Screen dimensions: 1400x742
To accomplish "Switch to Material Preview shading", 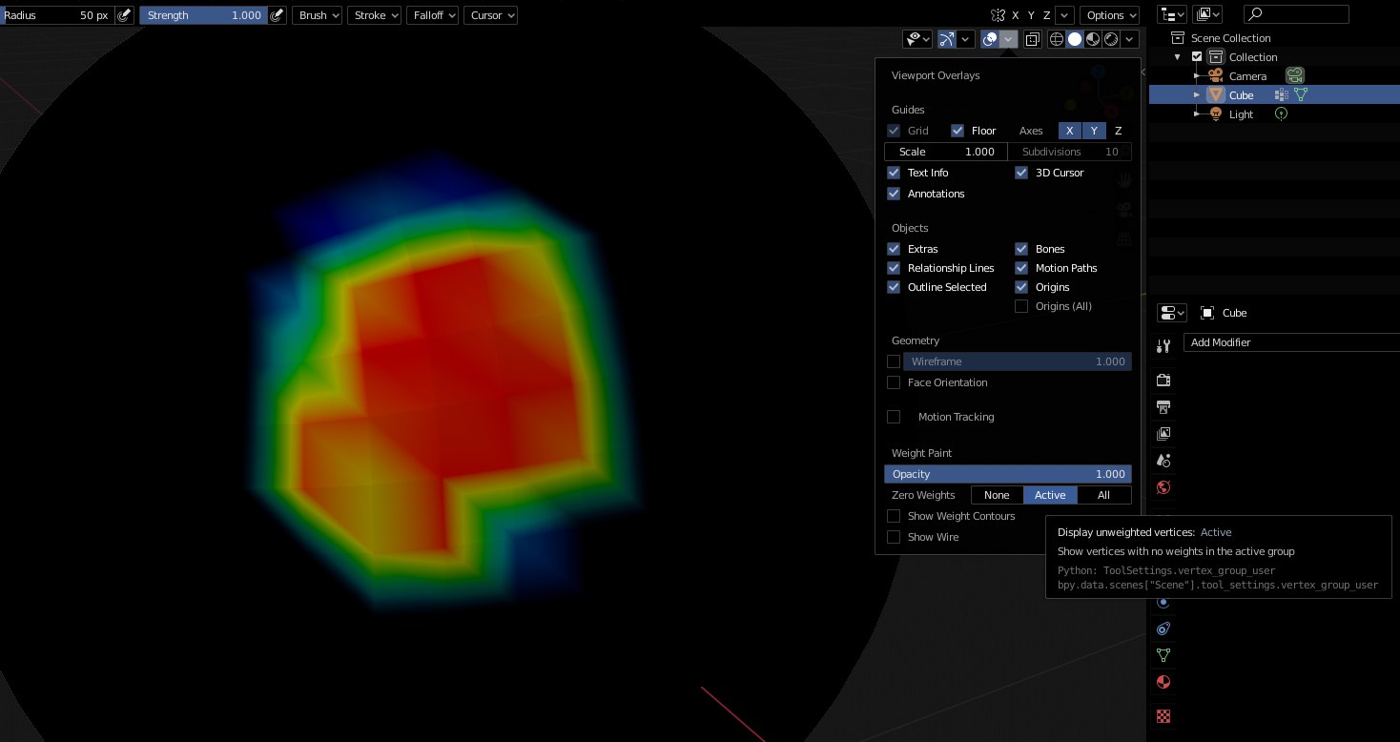I will [x=1093, y=39].
